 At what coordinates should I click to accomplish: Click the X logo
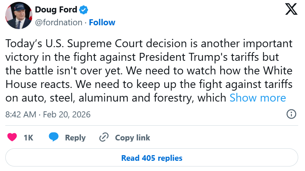(x=291, y=10)
